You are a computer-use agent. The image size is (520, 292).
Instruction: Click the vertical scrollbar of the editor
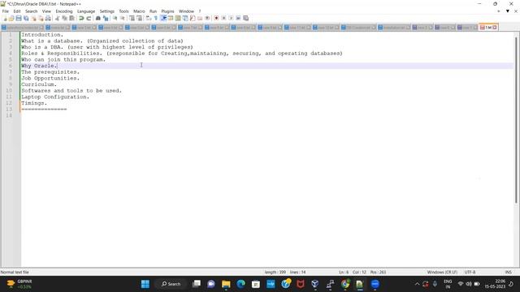(x=517, y=120)
